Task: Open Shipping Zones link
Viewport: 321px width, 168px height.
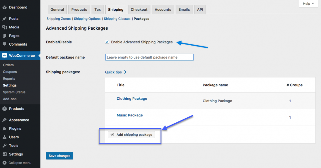Action: [58, 18]
